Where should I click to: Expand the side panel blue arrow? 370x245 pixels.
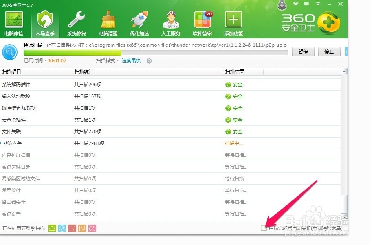[x=346, y=52]
